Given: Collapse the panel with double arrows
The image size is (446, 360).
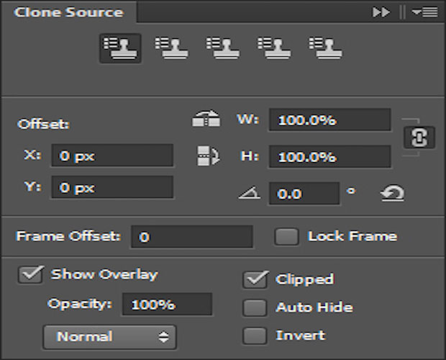Looking at the screenshot, I should (381, 12).
